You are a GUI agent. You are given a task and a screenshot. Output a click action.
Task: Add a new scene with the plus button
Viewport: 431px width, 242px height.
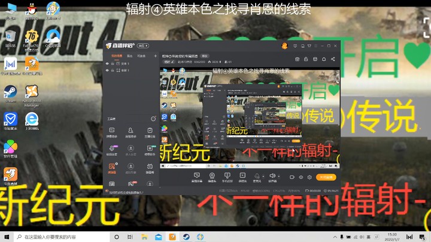pos(155,56)
